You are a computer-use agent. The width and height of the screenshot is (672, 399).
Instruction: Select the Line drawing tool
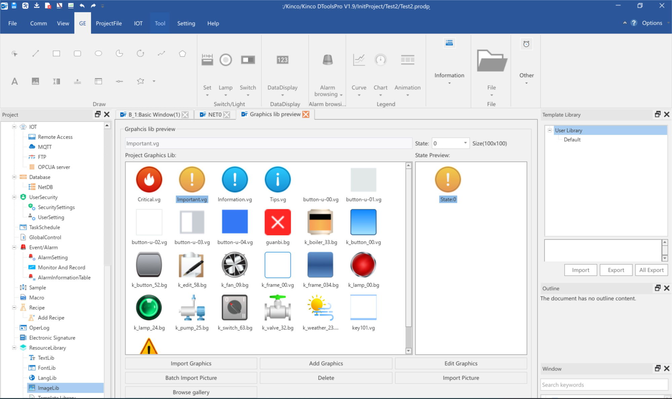[36, 53]
